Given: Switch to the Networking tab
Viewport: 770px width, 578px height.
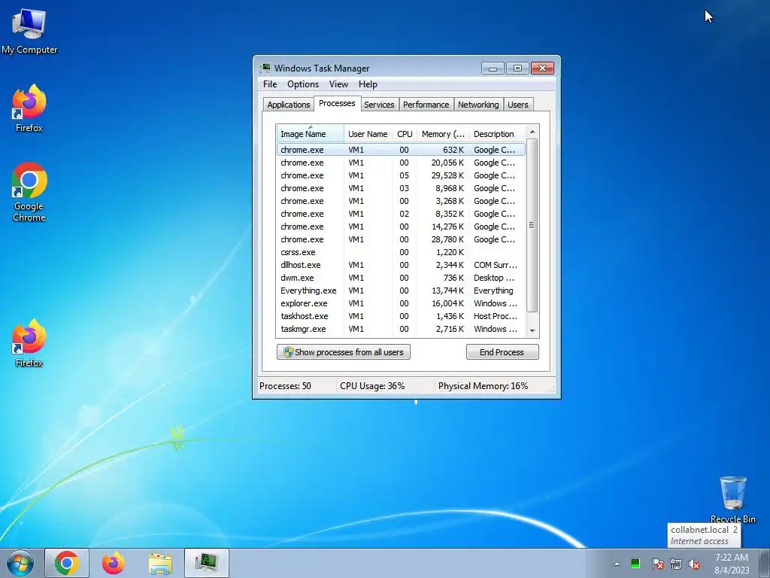Looking at the screenshot, I should (x=478, y=104).
